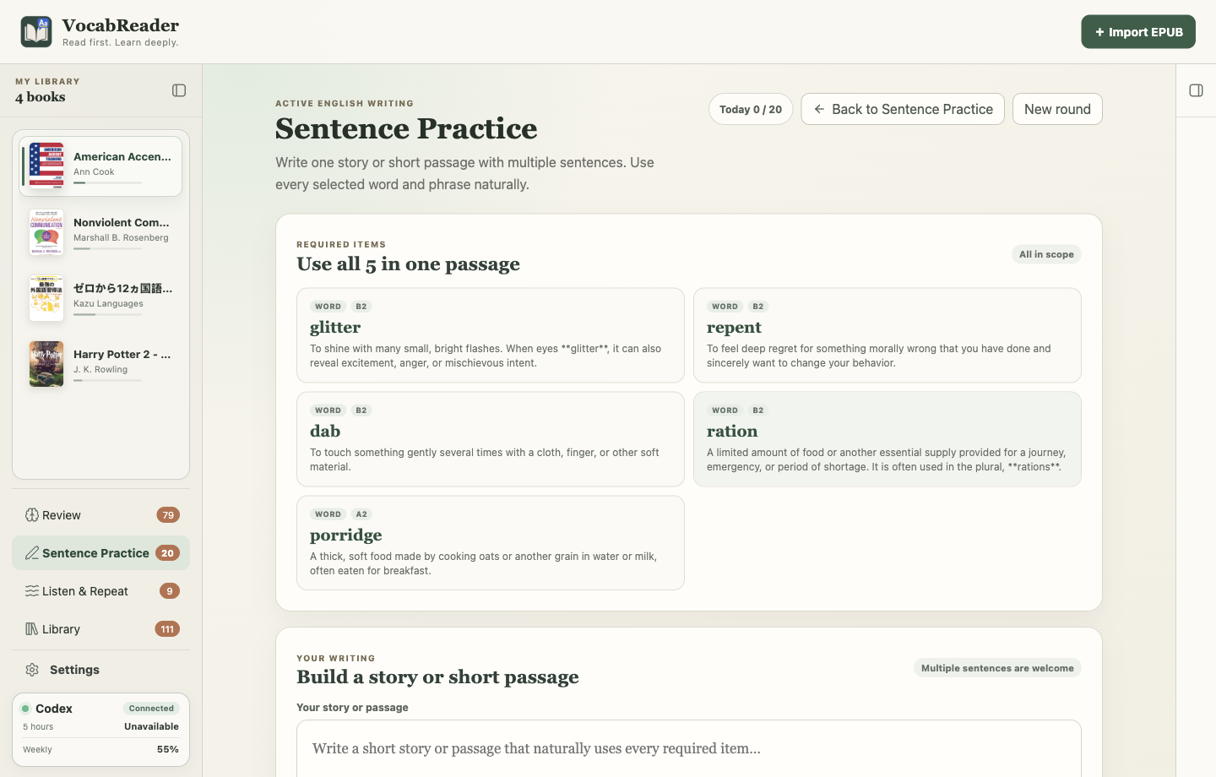Import an EPUB file
The width and height of the screenshot is (1216, 777).
tap(1138, 32)
